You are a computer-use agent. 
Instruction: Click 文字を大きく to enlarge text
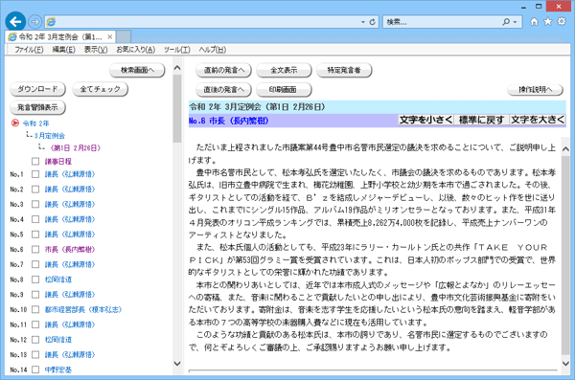point(538,120)
